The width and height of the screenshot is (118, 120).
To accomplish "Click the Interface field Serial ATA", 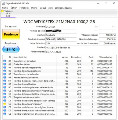I will coord(61,35).
